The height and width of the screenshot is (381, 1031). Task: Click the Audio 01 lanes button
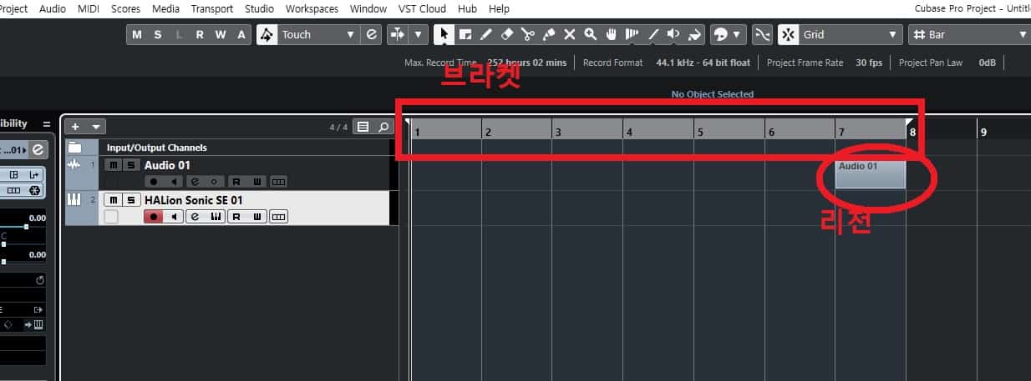click(279, 182)
